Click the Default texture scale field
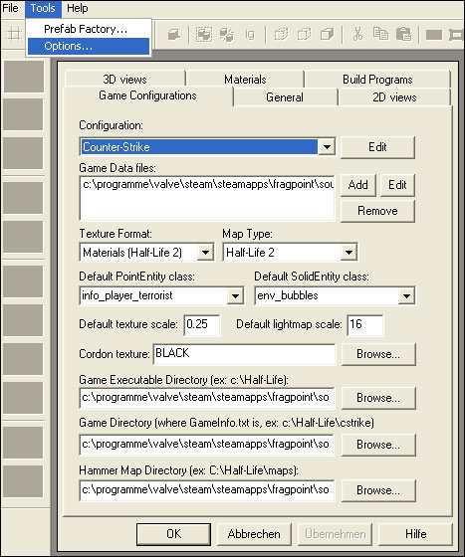Viewport: 465px width, 557px height. tap(202, 324)
